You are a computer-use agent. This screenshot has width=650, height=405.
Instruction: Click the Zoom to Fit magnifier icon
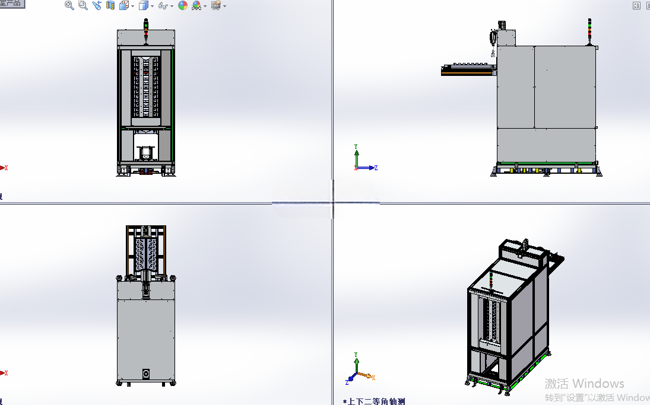pos(69,5)
